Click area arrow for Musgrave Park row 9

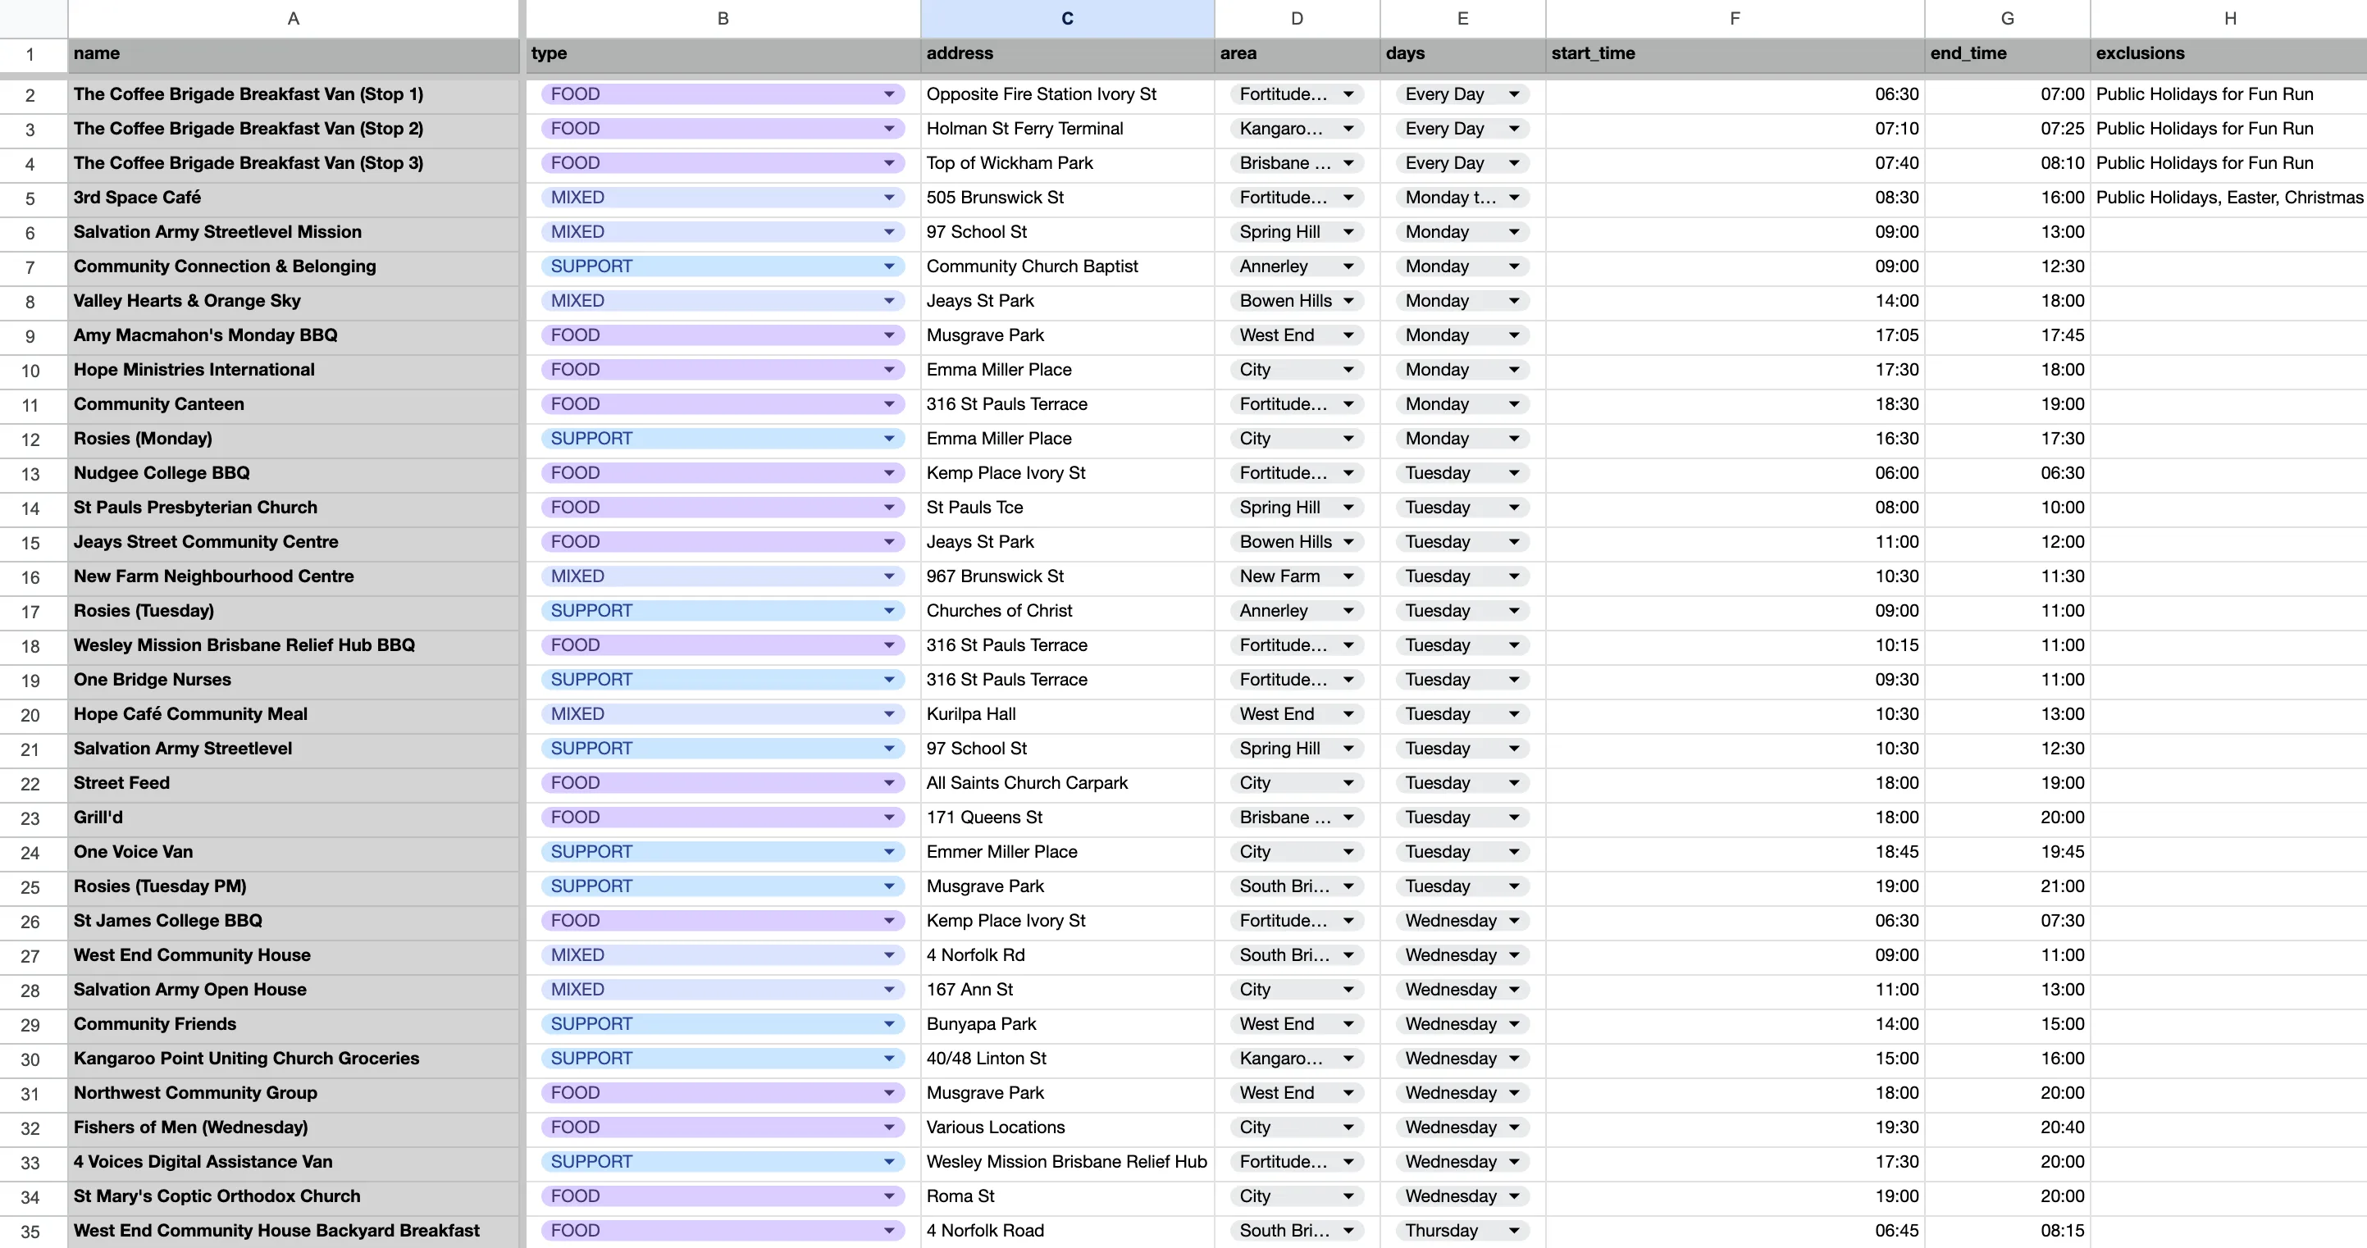1348,335
